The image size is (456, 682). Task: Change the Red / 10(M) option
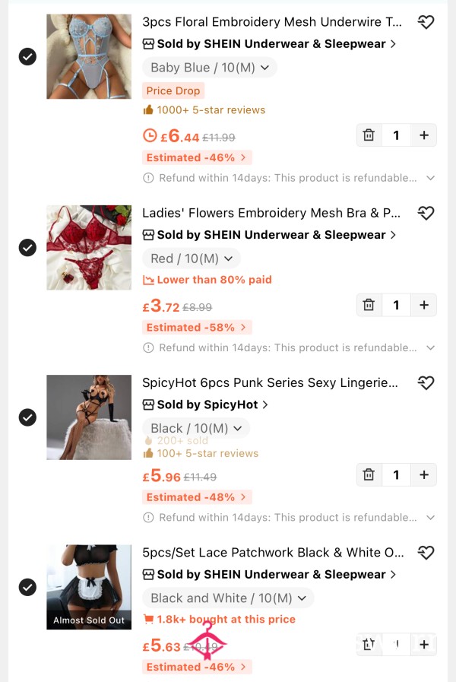(192, 259)
